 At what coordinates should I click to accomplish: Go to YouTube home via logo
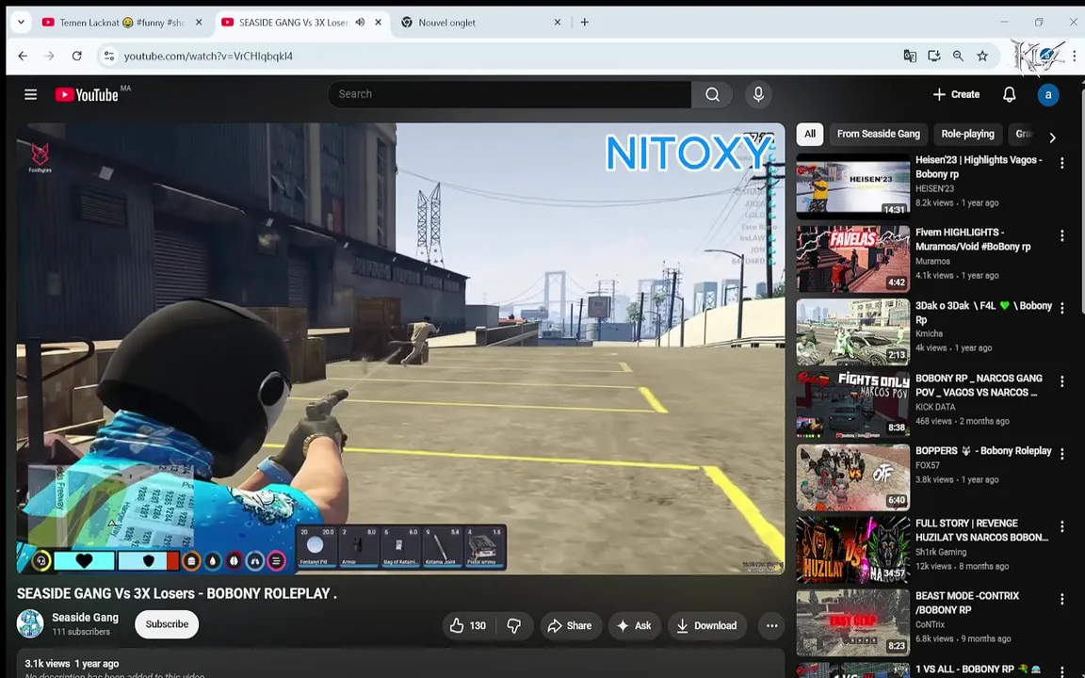(87, 95)
